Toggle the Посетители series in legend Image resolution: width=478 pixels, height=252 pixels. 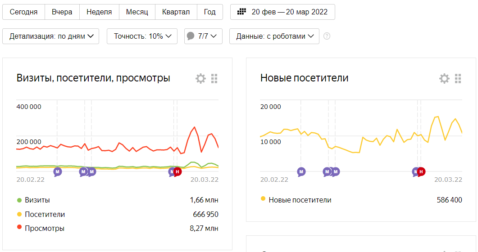[x=45, y=214]
